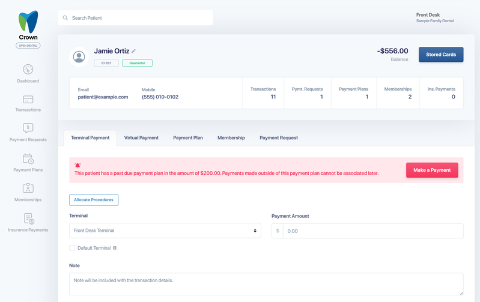
Task: Click the Allocate Procedures button
Action: 94,200
